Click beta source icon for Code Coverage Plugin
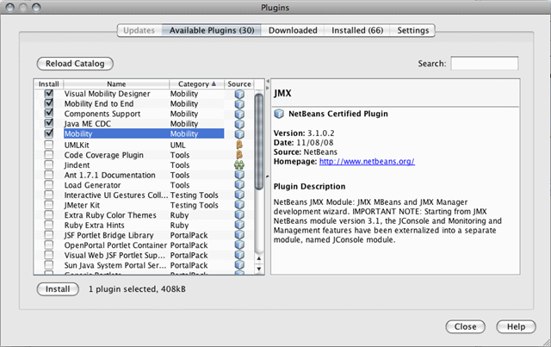The height and width of the screenshot is (347, 551). point(239,155)
